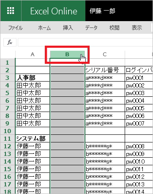The height and width of the screenshot is (194, 153).
Task: Open the 表示 tab
Action: (x=137, y=27)
